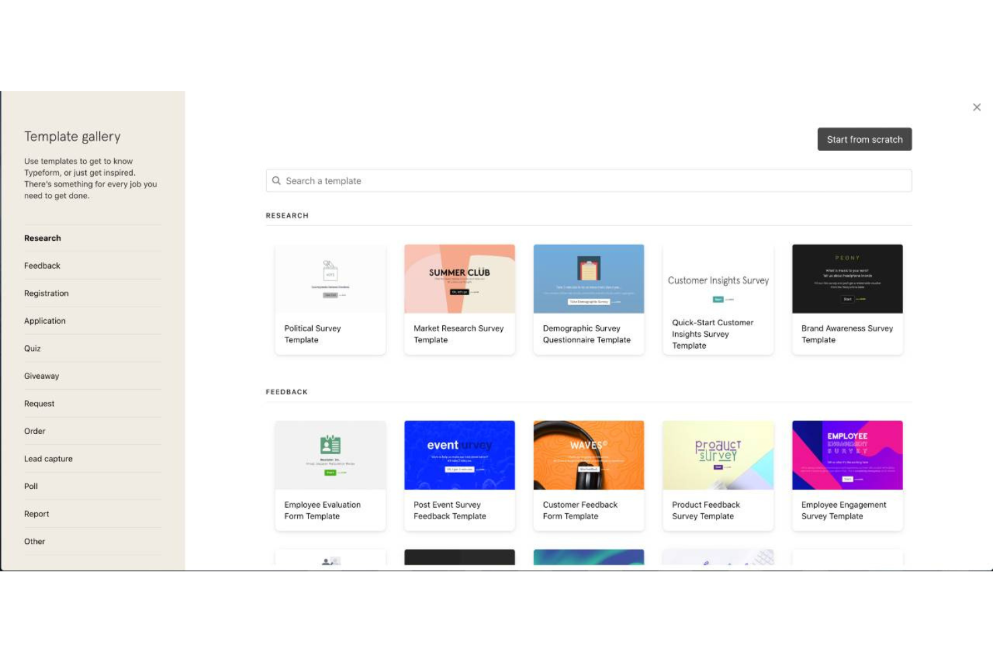Open the event survey blue thumbnail
Image resolution: width=993 pixels, height=662 pixels.
pyautogui.click(x=460, y=455)
